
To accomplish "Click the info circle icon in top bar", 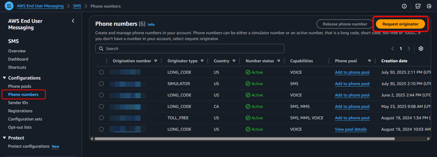I will pyautogui.click(x=404, y=6).
